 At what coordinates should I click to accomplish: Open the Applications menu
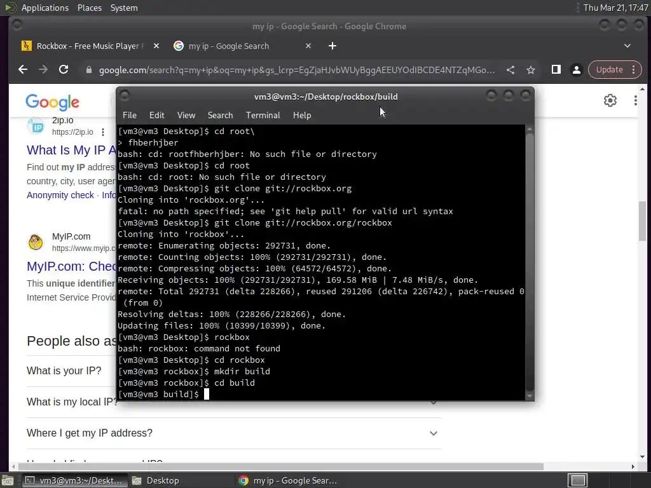[x=45, y=8]
